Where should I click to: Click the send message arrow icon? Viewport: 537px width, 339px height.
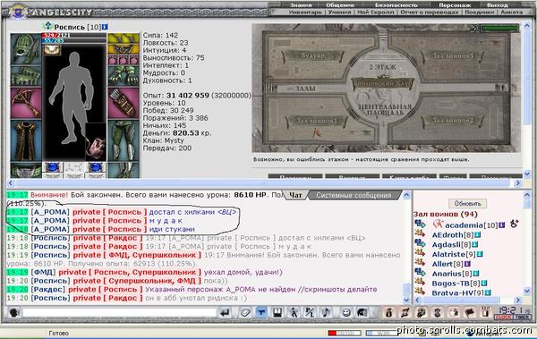[x=225, y=312]
